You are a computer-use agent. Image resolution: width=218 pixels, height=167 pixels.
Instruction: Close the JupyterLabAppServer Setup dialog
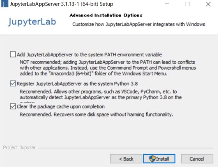(208, 4)
